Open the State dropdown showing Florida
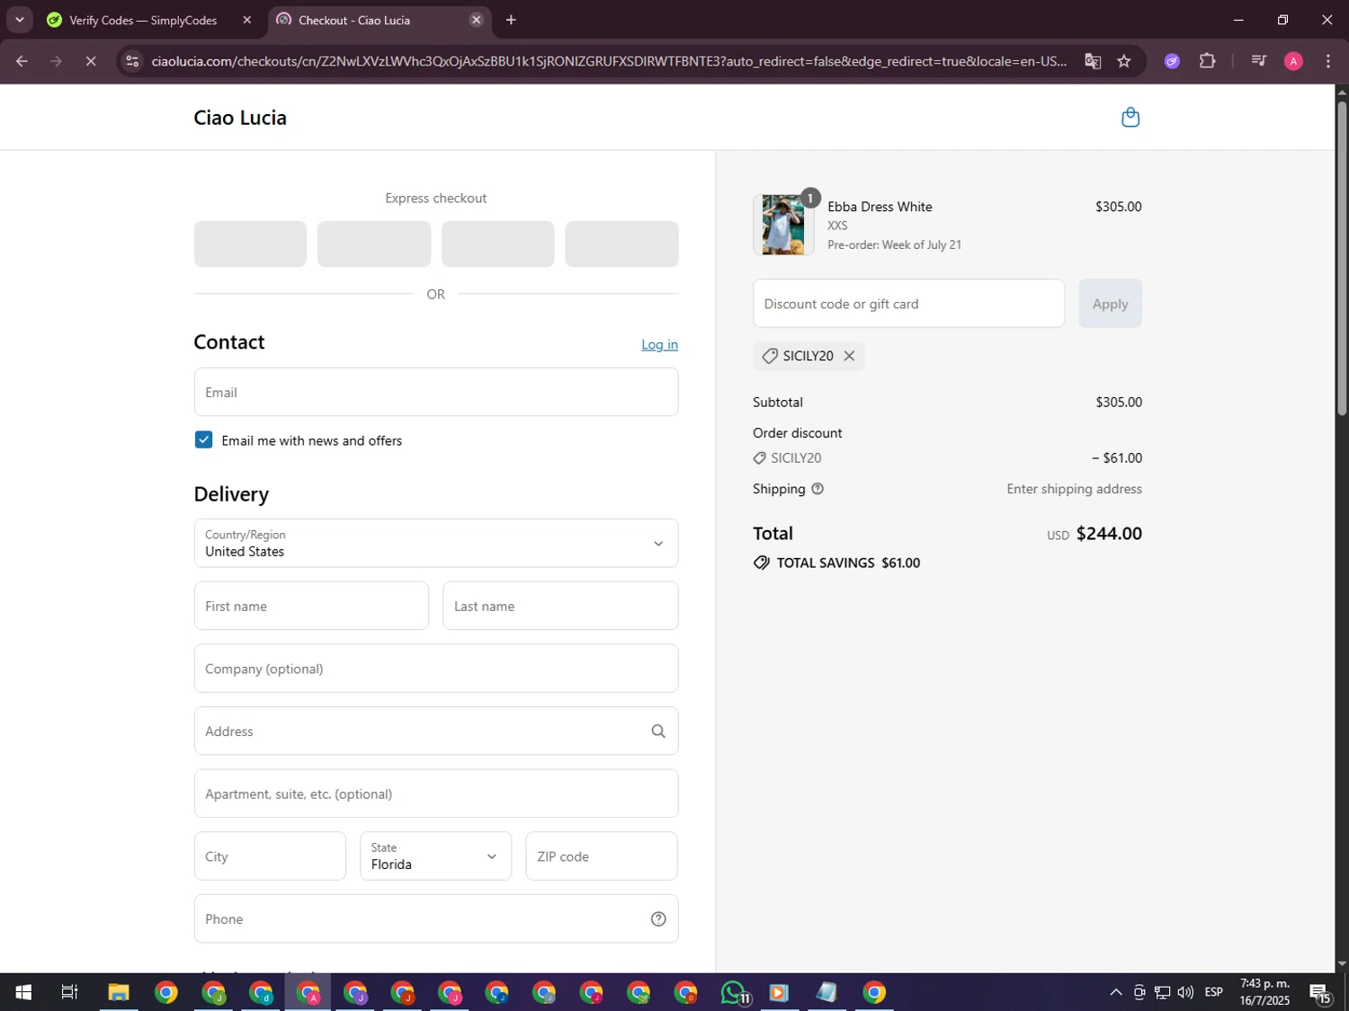 (x=435, y=856)
